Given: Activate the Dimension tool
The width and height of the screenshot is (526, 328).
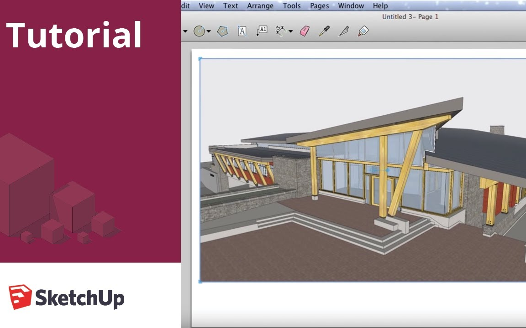Looking at the screenshot, I should (280, 31).
